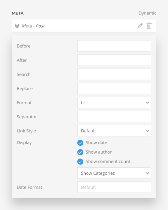Viewport: 168px width, 210px height.
Task: Click the Show author label text
Action: 99,152
